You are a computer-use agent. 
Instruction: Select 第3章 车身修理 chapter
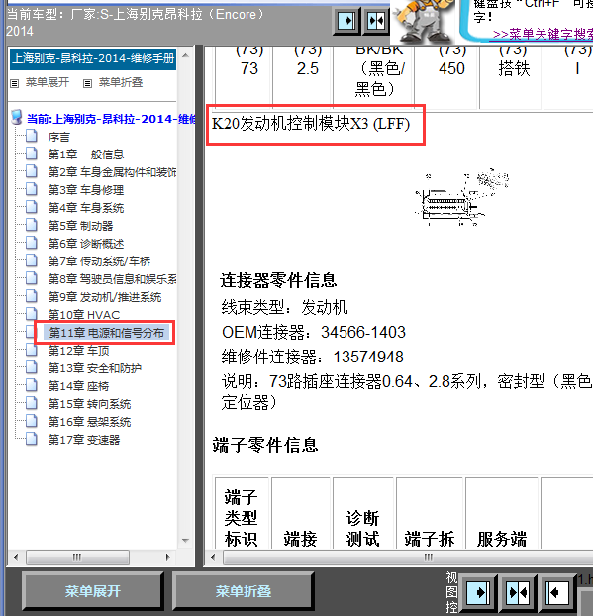pos(86,190)
